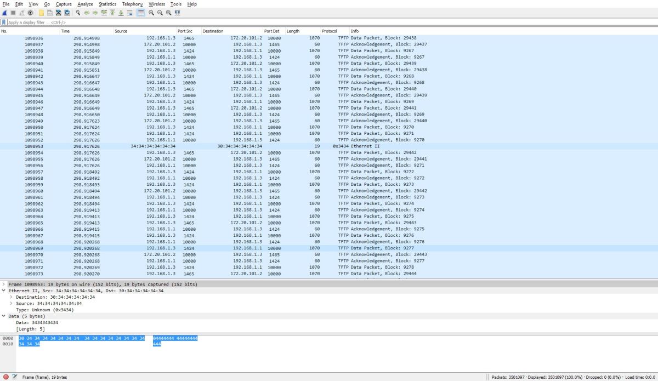Image resolution: width=658 pixels, height=381 pixels.
Task: Sort by the Port Dst column header
Action: (x=274, y=31)
